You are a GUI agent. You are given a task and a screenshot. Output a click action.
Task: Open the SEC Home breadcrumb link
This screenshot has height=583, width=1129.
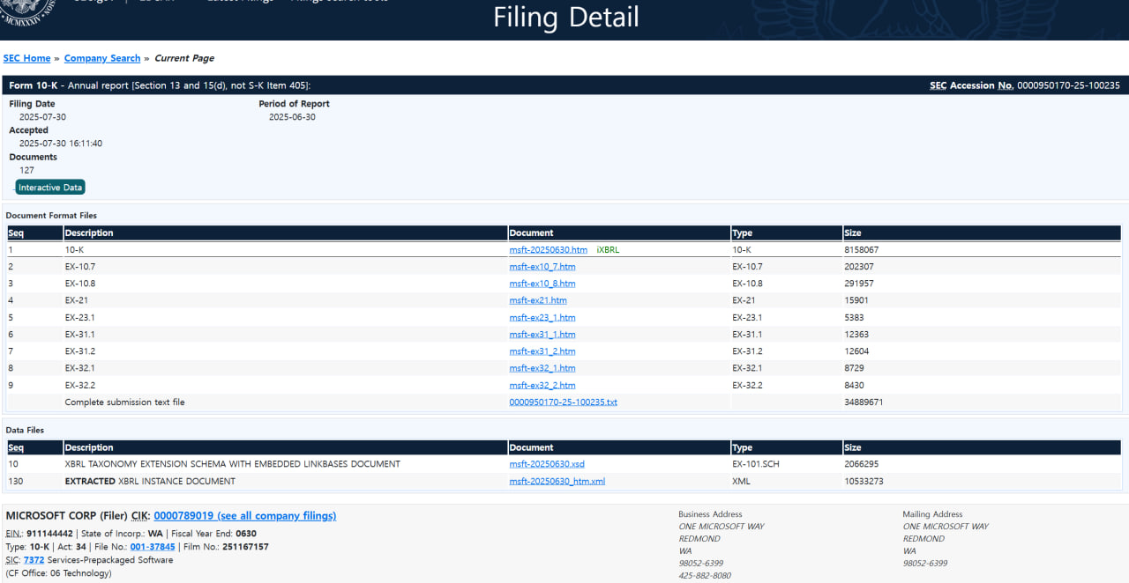click(26, 58)
